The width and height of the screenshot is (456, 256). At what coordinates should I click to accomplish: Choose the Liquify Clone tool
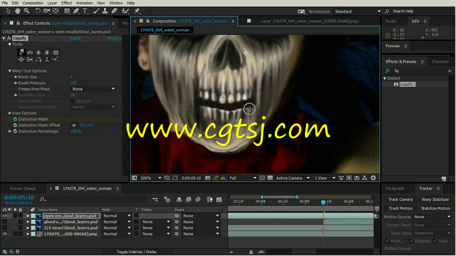point(47,60)
